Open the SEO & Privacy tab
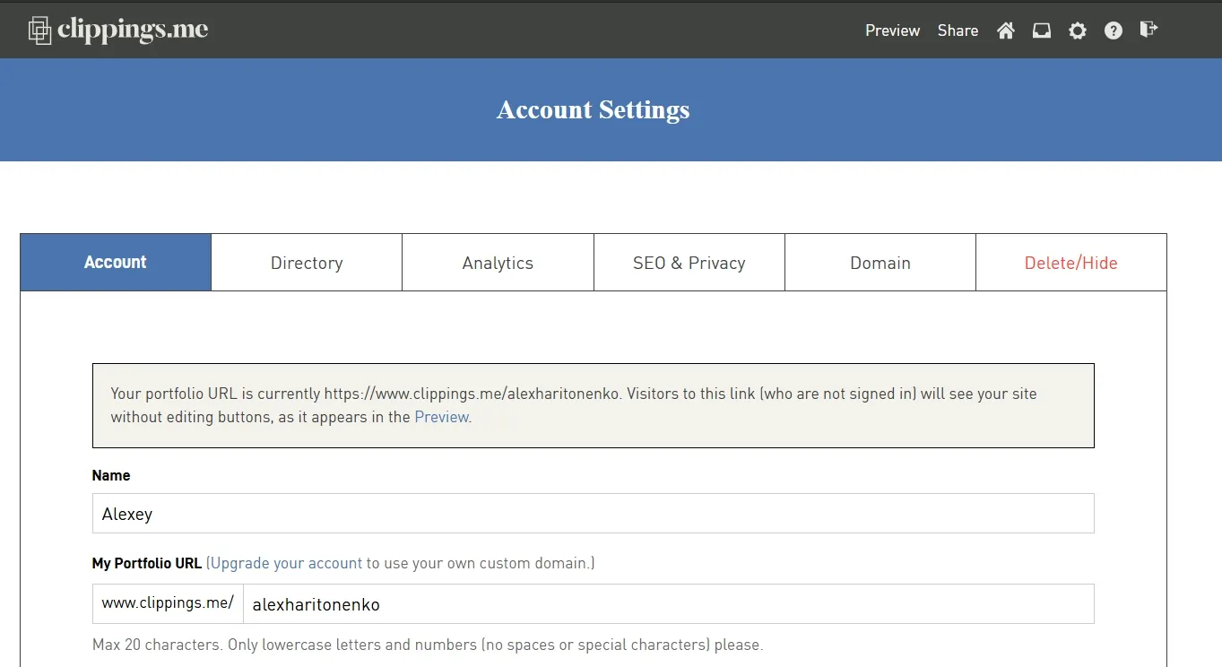 (x=689, y=263)
